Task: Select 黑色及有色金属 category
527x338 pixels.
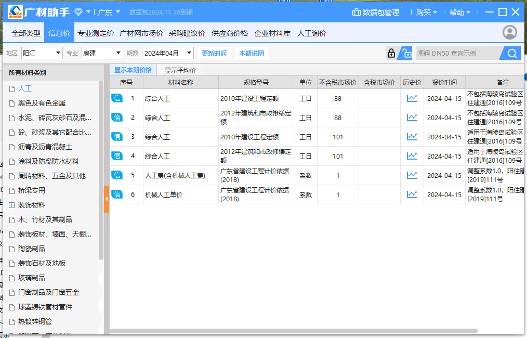Action: click(x=42, y=103)
